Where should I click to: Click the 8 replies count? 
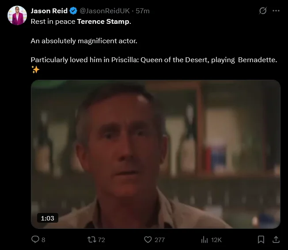pyautogui.click(x=43, y=239)
